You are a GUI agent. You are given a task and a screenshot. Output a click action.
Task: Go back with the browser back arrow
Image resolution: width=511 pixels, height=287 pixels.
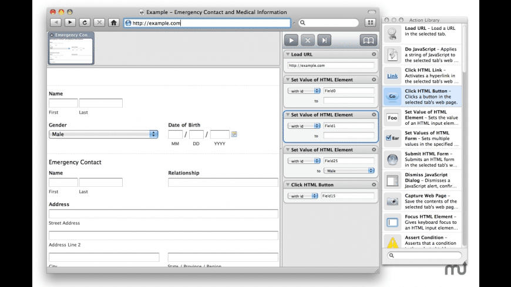[56, 22]
